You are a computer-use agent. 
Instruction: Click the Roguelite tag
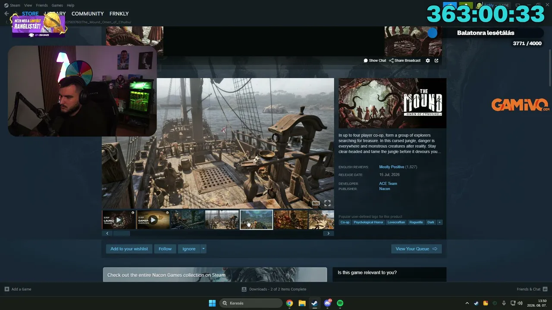coord(416,223)
